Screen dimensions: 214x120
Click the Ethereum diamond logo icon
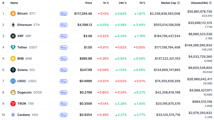13,25
